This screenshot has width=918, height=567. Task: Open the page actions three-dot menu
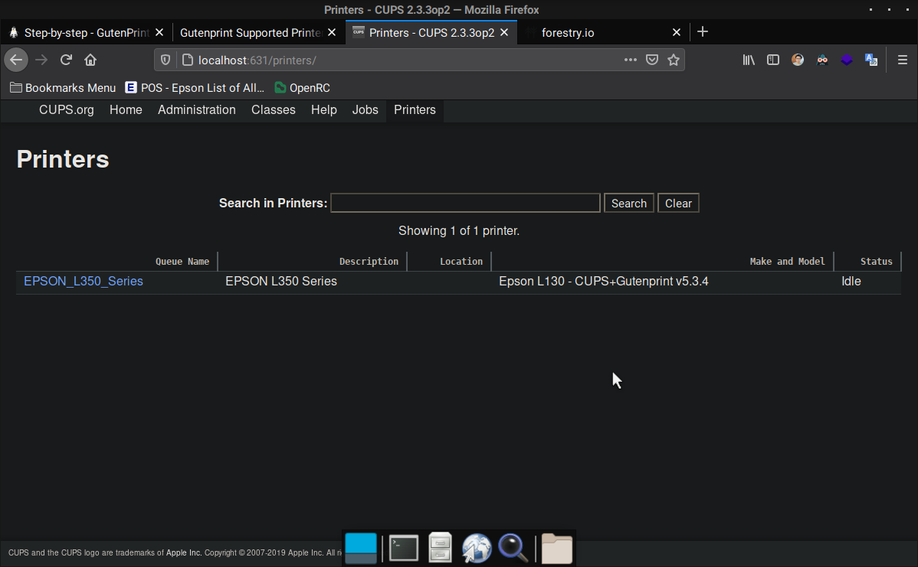pos(630,60)
